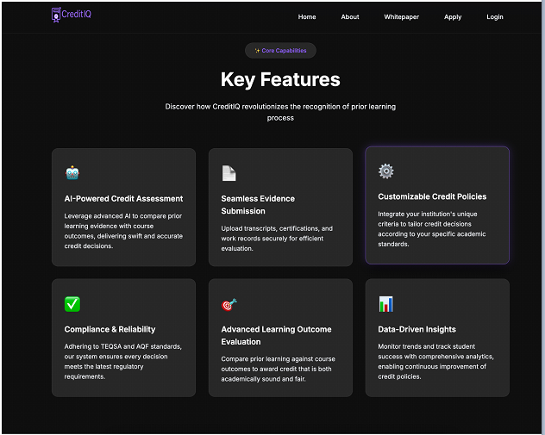Go to the About page
Viewport: 545px width, 435px height.
(350, 16)
